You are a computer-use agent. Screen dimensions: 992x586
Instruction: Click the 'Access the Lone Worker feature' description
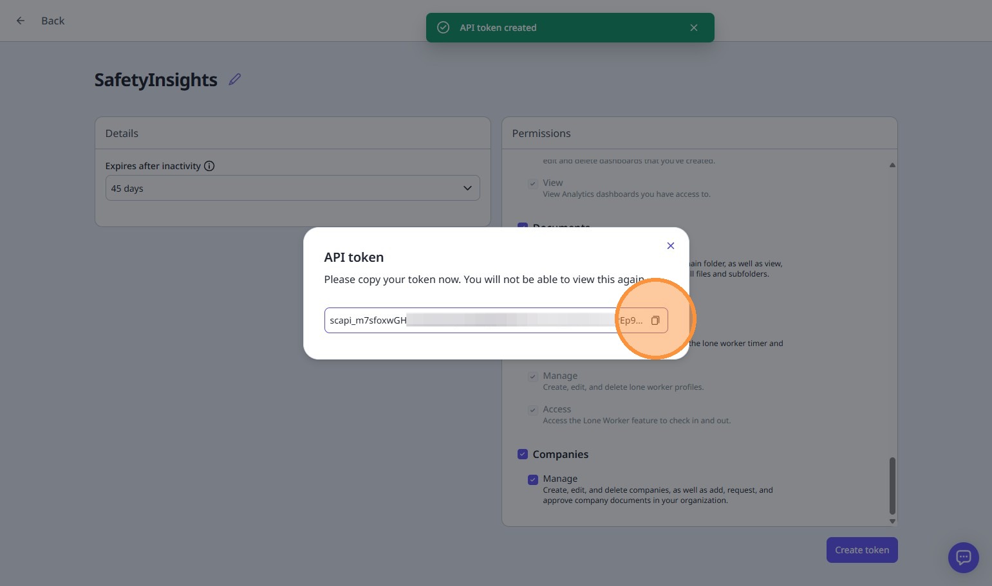[637, 421]
